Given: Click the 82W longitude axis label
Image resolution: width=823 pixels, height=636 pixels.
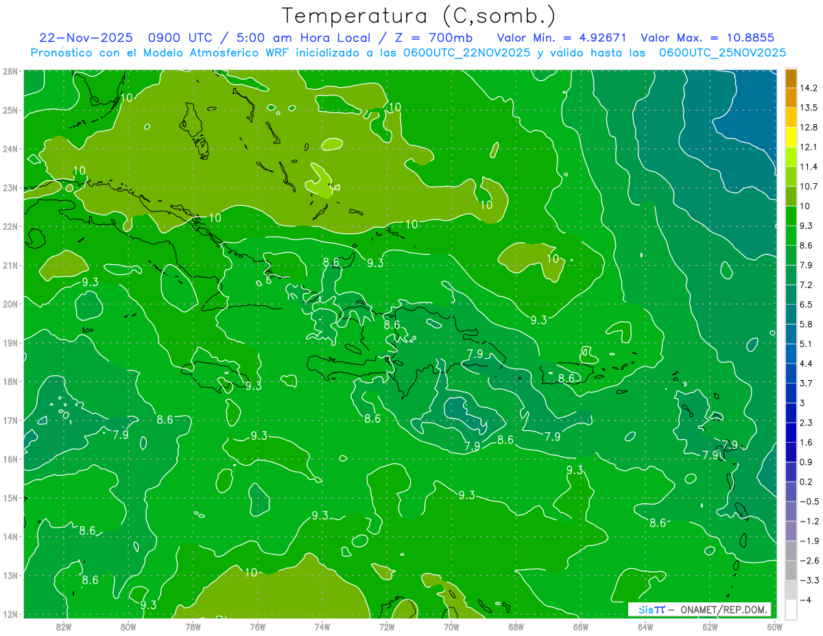Looking at the screenshot, I should [64, 626].
